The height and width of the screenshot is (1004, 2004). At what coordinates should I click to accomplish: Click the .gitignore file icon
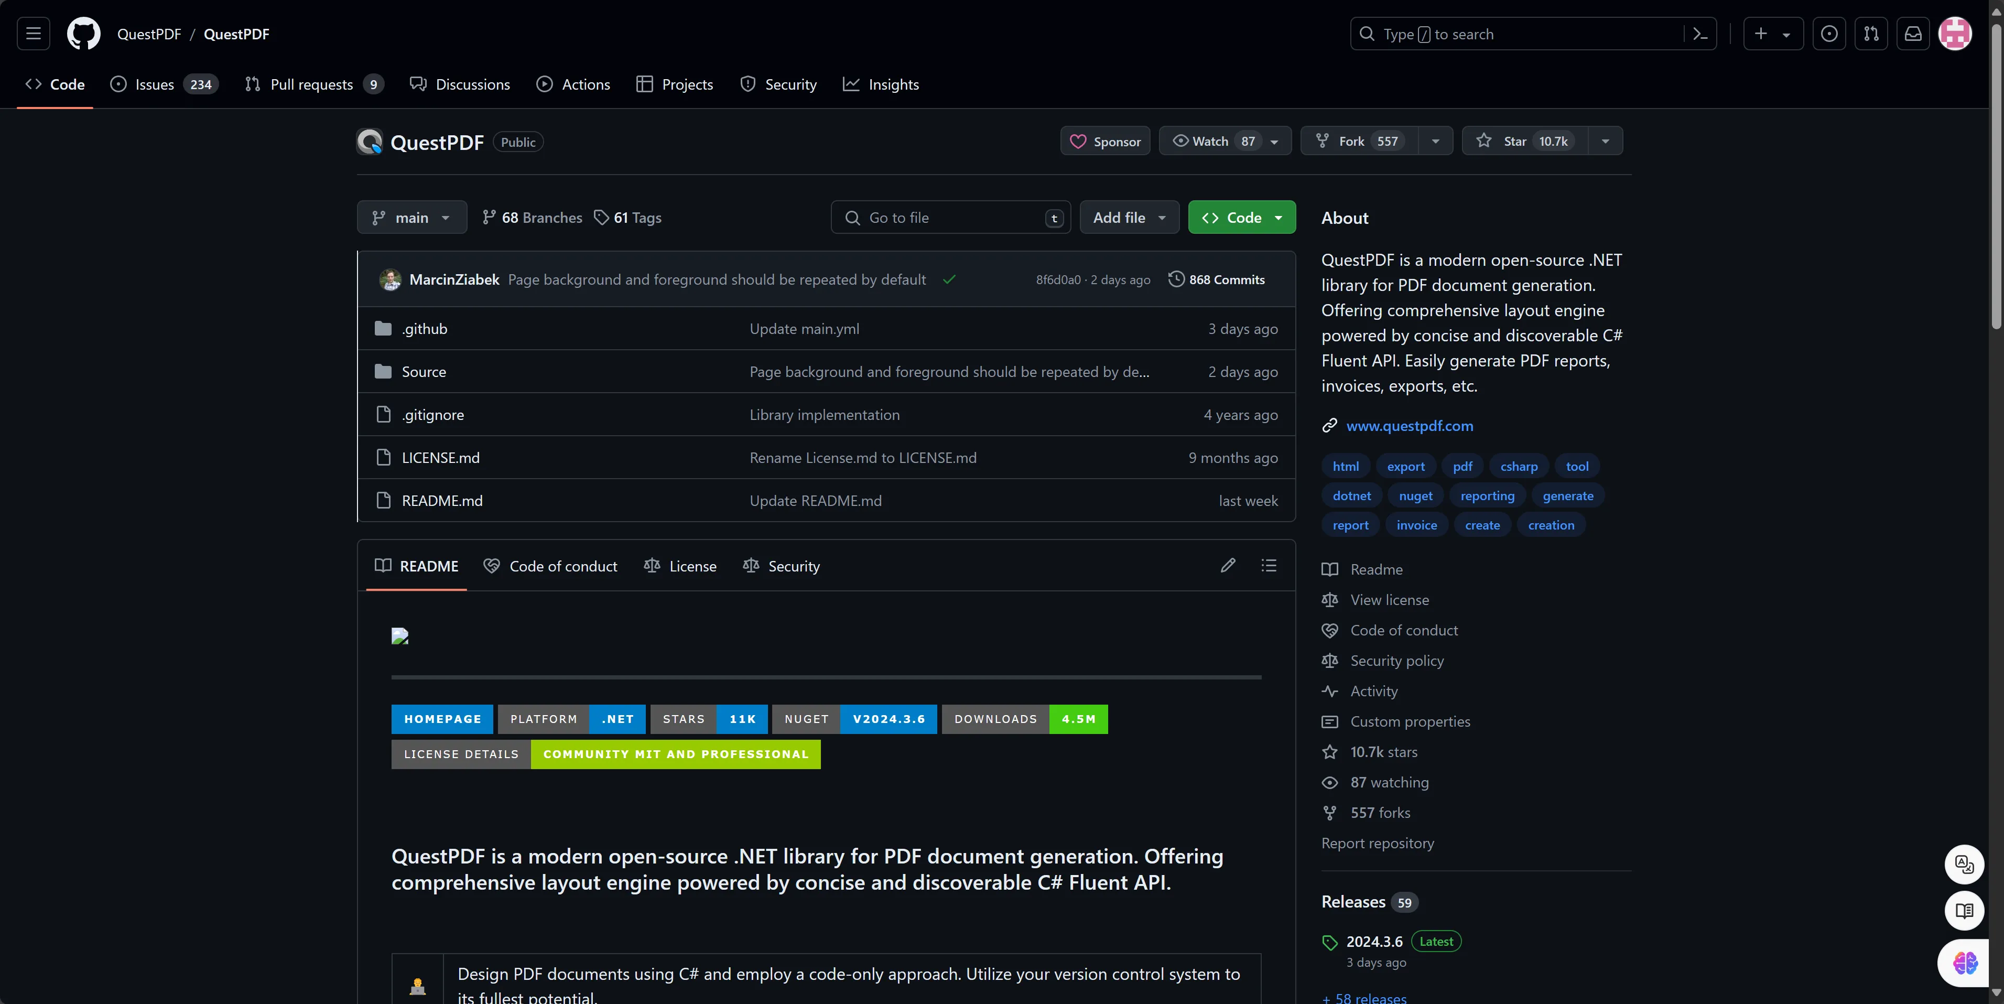[x=383, y=414]
